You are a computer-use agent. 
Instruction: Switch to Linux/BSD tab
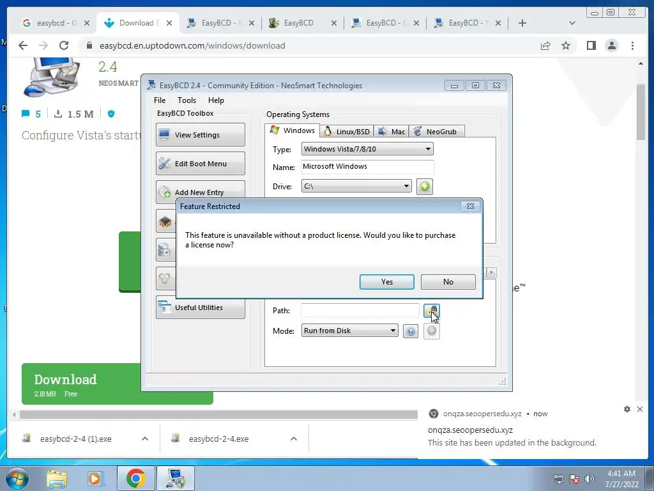coord(347,132)
